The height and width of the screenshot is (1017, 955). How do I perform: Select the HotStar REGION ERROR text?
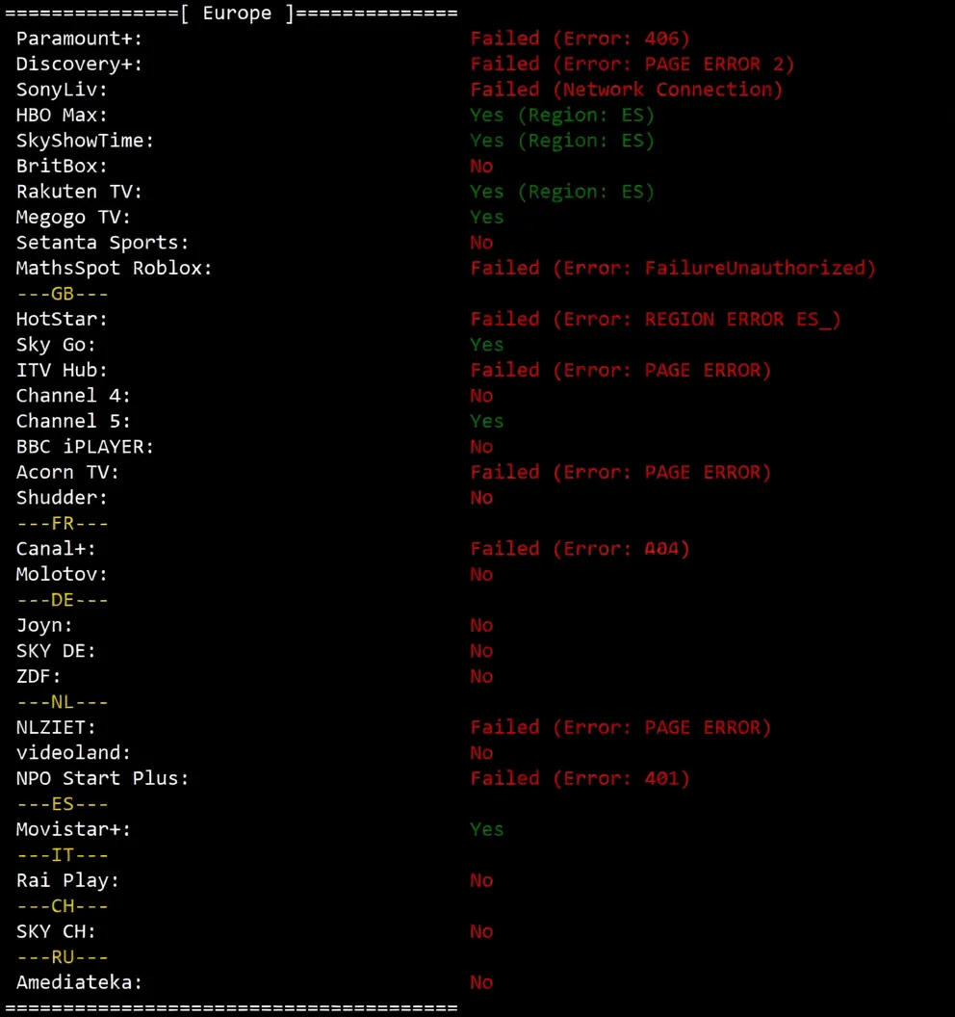656,319
